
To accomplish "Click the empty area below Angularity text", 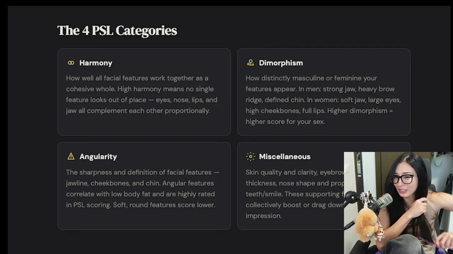I will point(144,219).
